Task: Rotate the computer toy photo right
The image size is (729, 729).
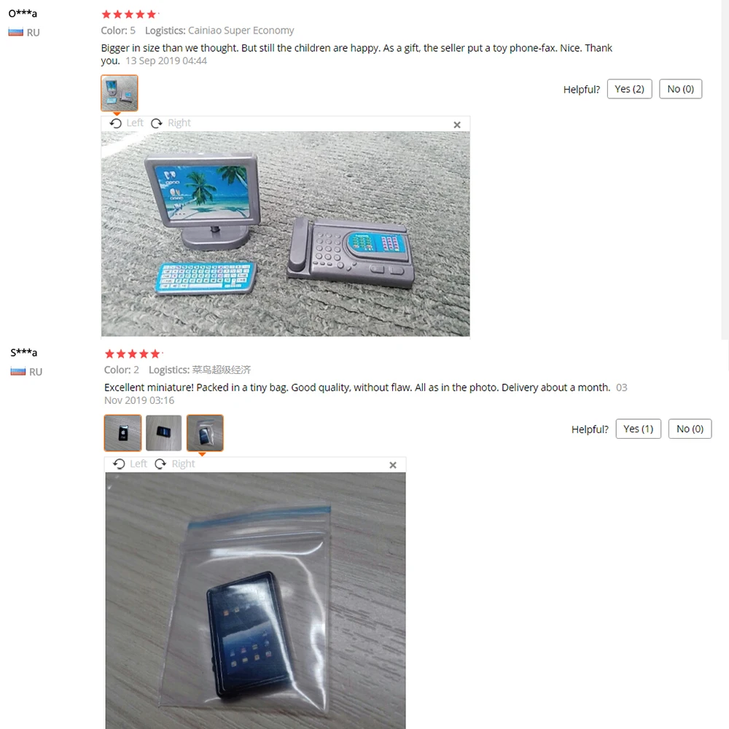Action: coord(171,123)
